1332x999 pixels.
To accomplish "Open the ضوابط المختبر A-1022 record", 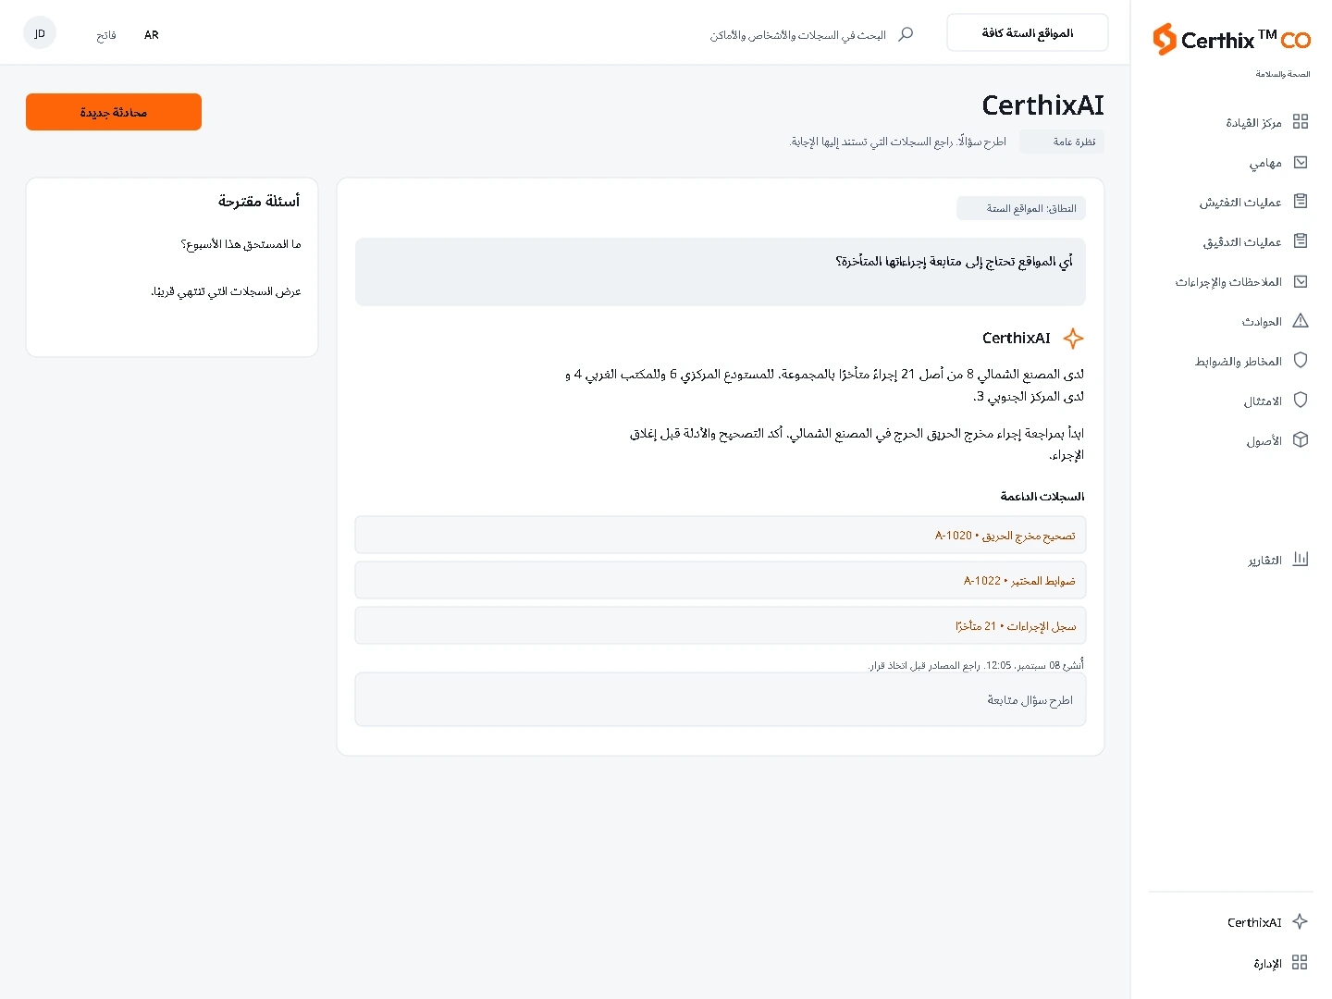I will (721, 580).
